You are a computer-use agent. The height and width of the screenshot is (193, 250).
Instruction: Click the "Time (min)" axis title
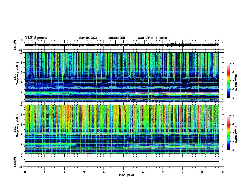point(126,175)
